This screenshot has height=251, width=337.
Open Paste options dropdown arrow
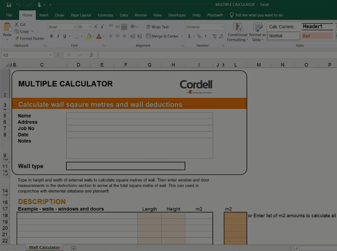coord(7,40)
